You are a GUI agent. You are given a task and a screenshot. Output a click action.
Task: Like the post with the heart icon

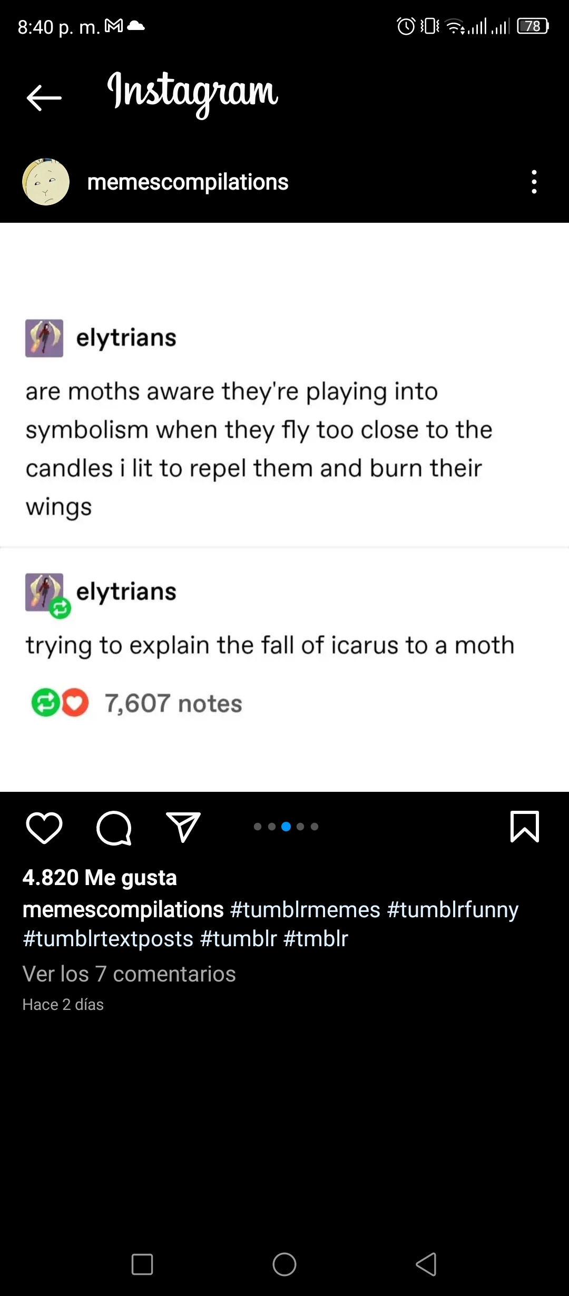tap(44, 828)
